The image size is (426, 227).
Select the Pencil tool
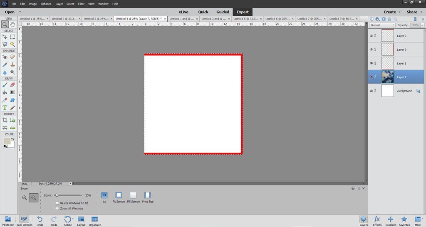pyautogui.click(x=12, y=107)
